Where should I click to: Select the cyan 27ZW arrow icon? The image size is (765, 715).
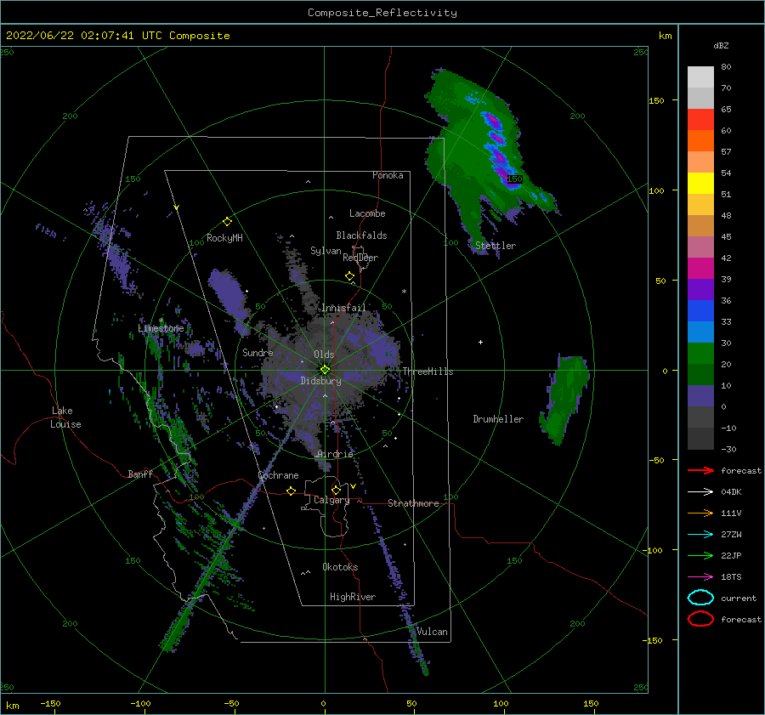700,535
